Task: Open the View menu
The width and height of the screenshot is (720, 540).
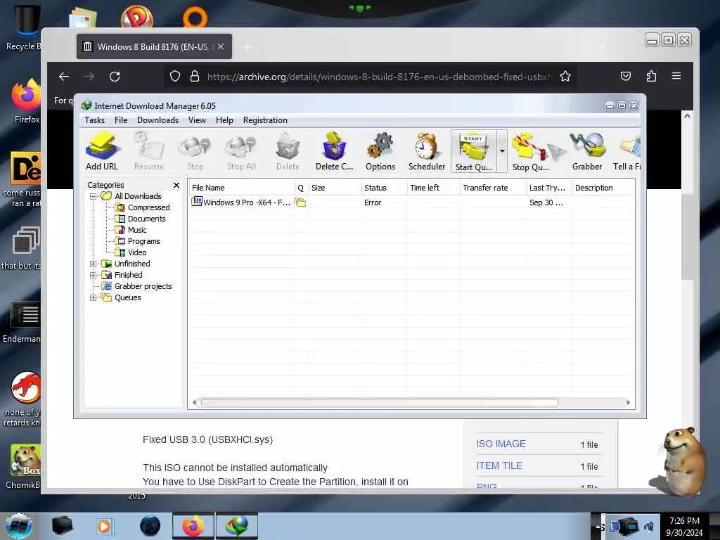Action: [197, 120]
